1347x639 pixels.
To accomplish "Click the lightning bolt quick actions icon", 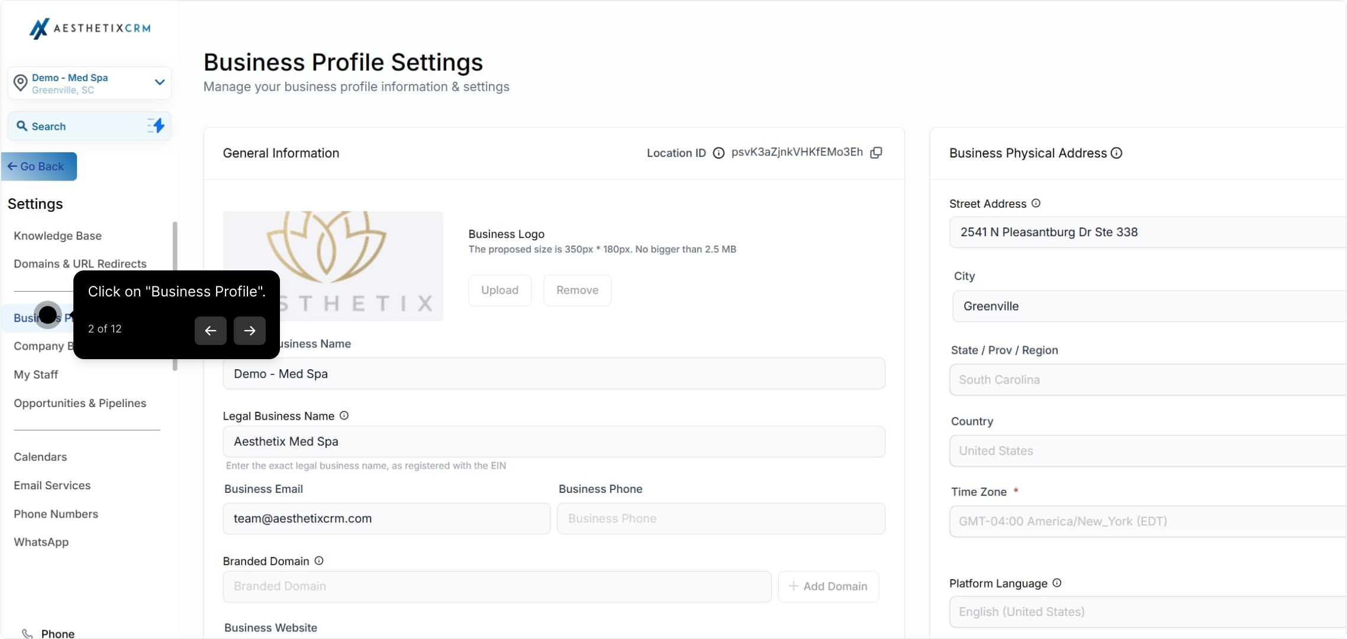I will coord(156,125).
